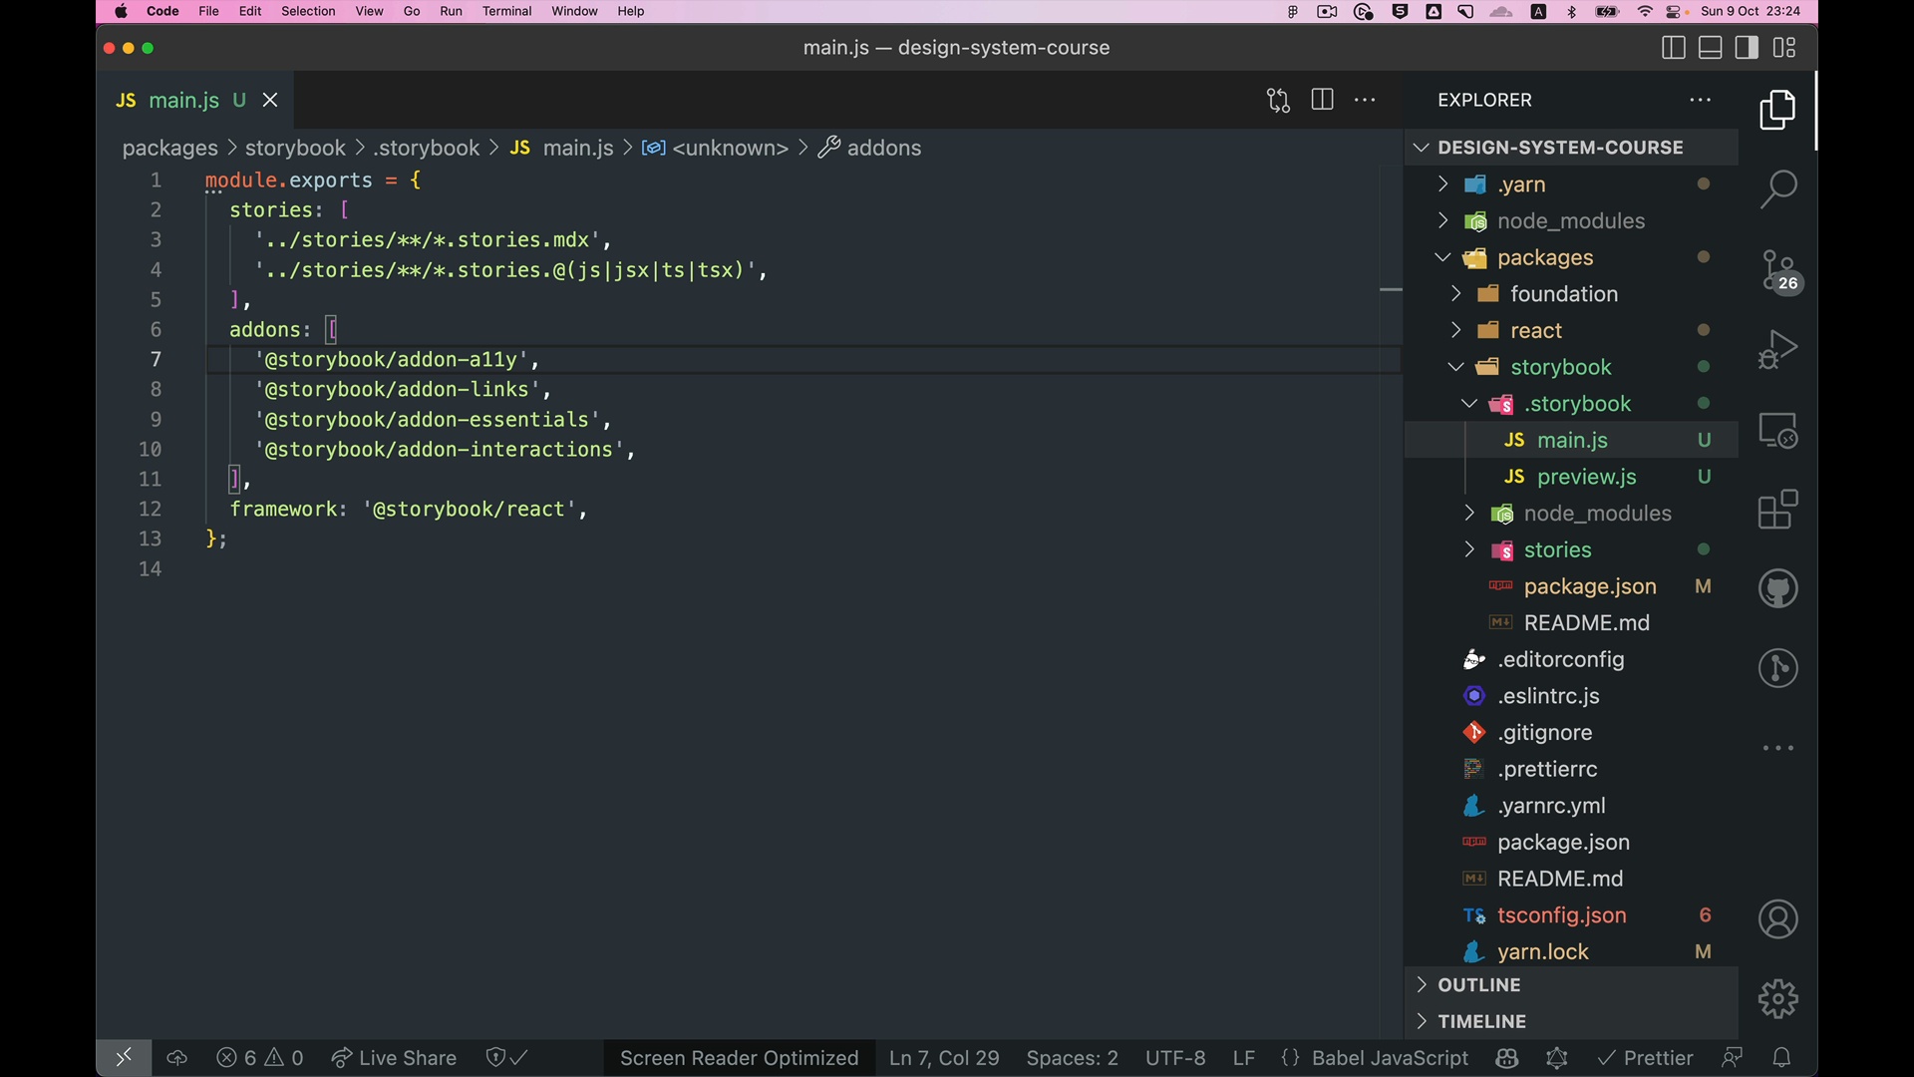Open the Manage settings gear
Image resolution: width=1914 pixels, height=1077 pixels.
point(1778,998)
